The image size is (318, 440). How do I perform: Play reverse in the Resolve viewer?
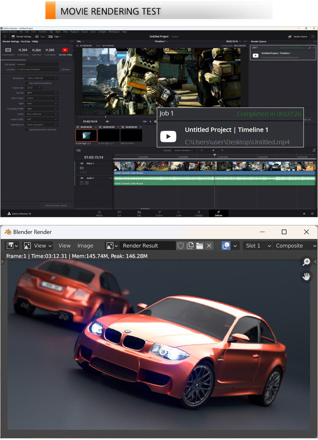150,121
